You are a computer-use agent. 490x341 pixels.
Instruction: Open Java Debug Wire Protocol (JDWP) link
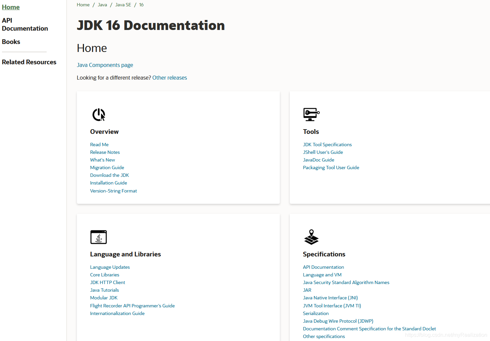pyautogui.click(x=338, y=321)
